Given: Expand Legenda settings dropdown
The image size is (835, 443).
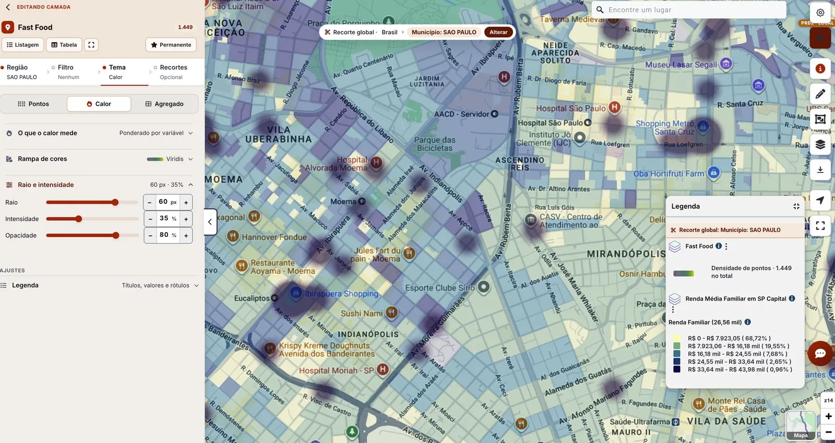Looking at the screenshot, I should pos(99,285).
